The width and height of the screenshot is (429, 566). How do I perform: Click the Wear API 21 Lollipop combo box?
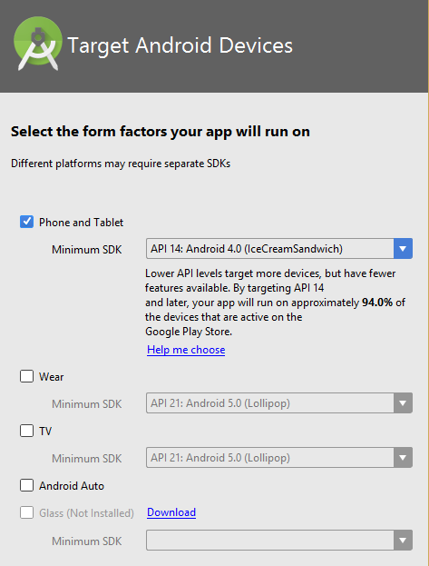[x=279, y=402]
